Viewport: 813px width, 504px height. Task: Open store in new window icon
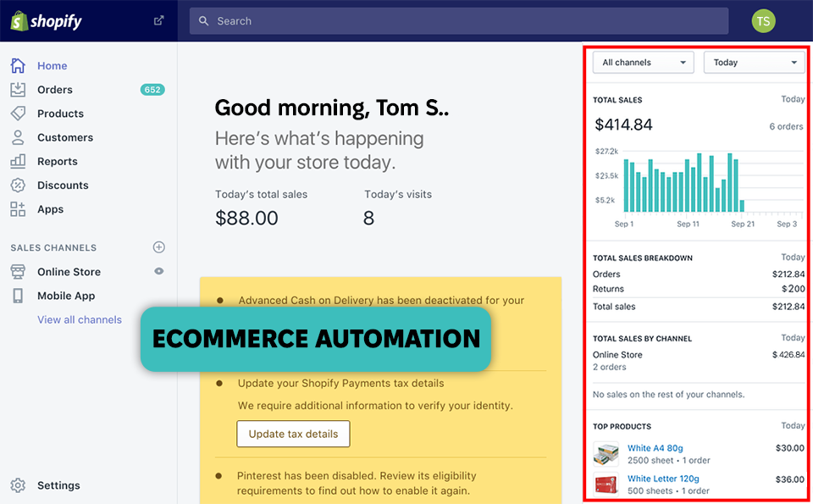[158, 20]
